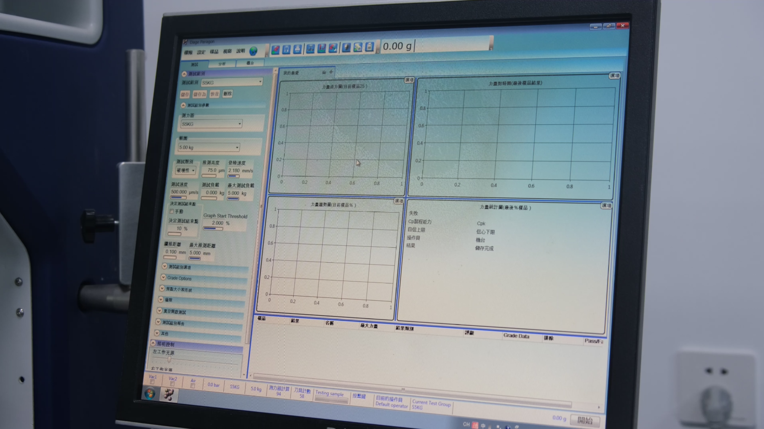Open the Dage Paragon taskbar icon
Screen dimensions: 764x429
coord(169,395)
